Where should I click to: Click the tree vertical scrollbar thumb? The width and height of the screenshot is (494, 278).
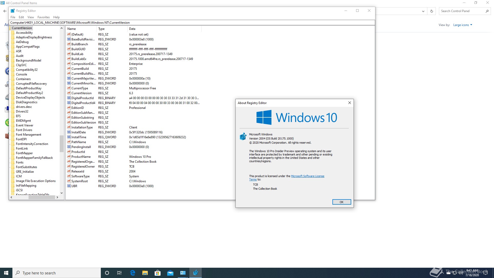(61, 144)
